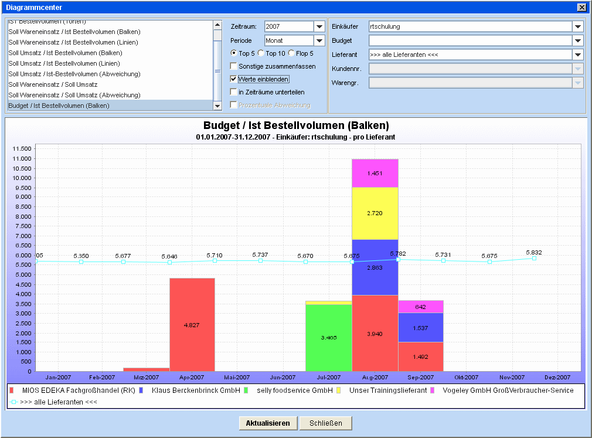
Task: Expand the Lieferant dropdown list
Action: pyautogui.click(x=578, y=55)
